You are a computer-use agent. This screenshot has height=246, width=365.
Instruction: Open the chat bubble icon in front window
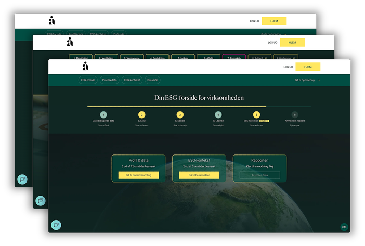click(x=56, y=225)
